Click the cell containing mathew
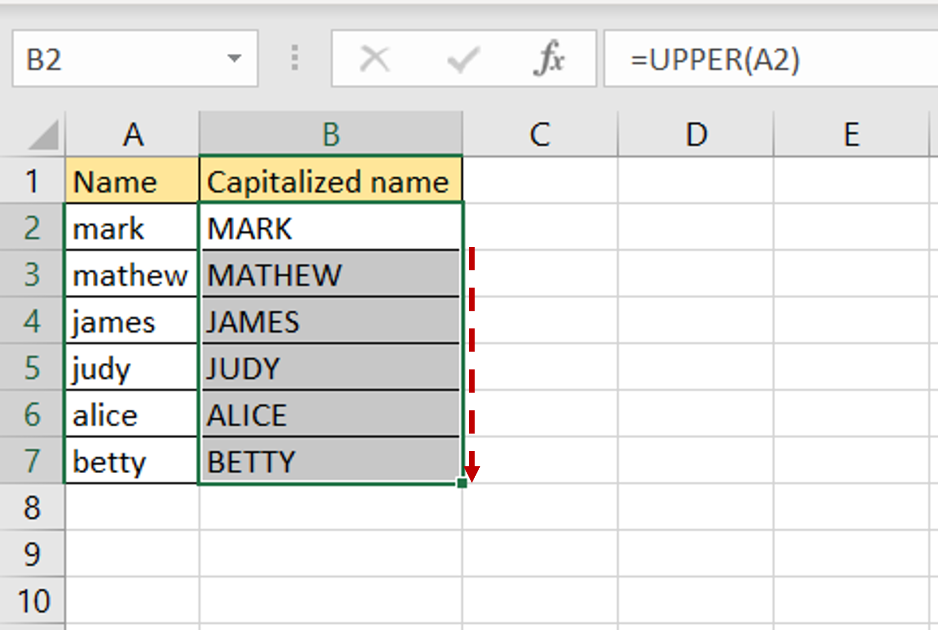The image size is (938, 630). [x=131, y=275]
